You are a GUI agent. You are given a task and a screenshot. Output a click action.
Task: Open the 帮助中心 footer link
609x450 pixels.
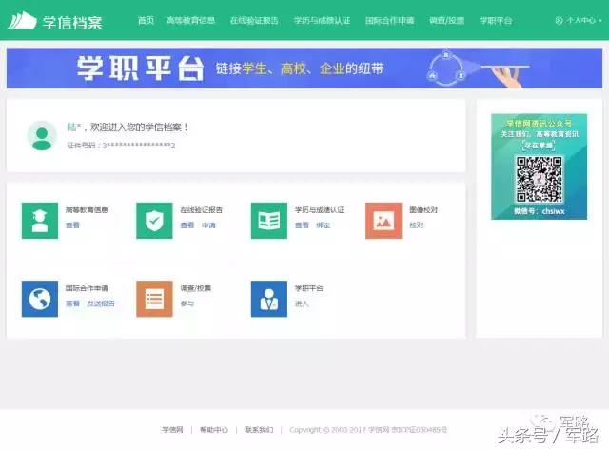coord(214,429)
